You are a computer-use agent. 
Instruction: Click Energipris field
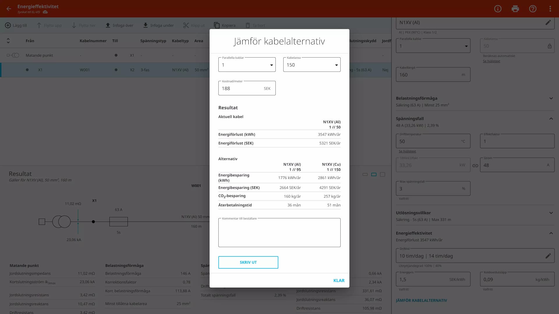433,279
